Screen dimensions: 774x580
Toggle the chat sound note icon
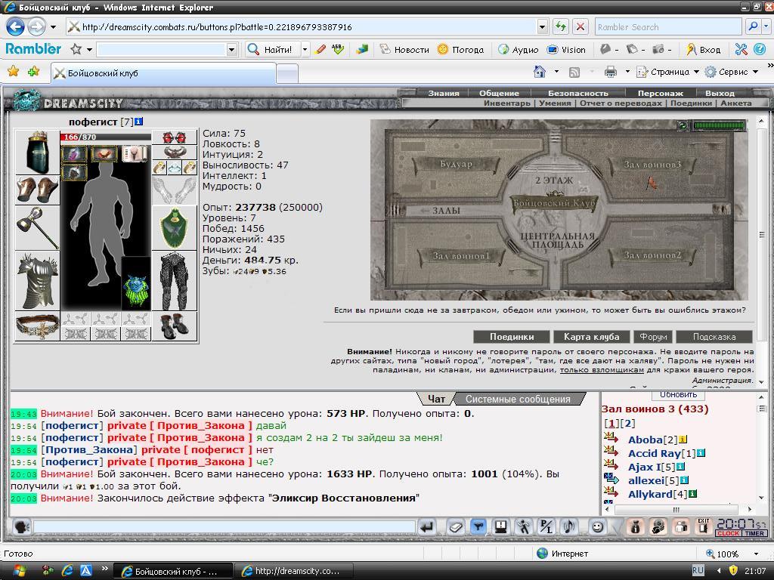click(x=569, y=527)
